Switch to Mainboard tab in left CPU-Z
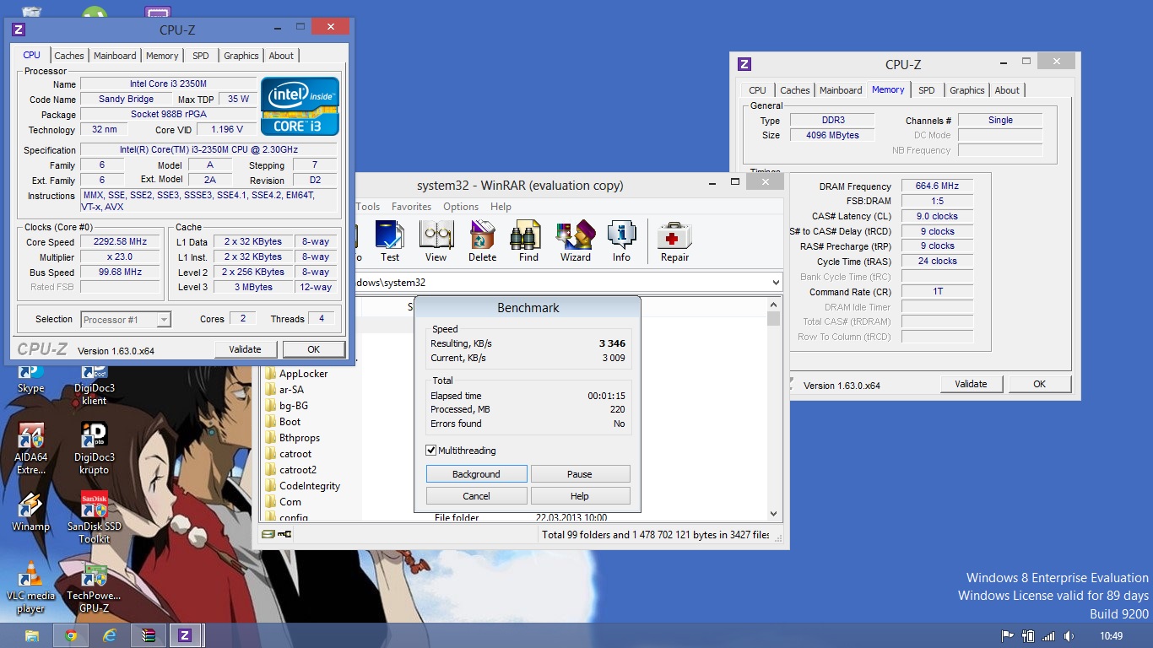This screenshot has height=648, width=1153. [115, 56]
